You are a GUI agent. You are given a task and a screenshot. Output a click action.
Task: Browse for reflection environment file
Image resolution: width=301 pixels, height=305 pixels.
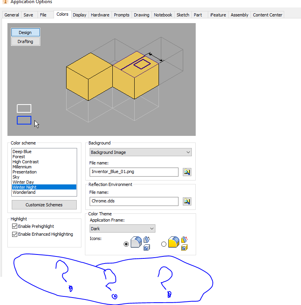point(187,201)
